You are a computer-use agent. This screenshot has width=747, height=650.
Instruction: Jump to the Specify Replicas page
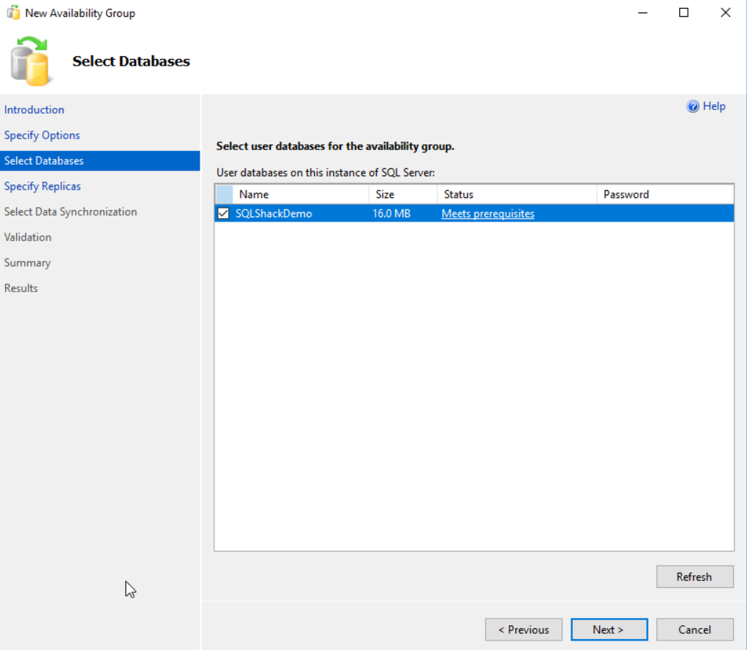42,187
